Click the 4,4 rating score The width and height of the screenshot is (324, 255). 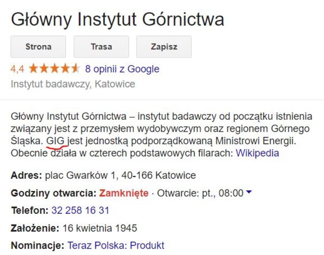click(17, 69)
